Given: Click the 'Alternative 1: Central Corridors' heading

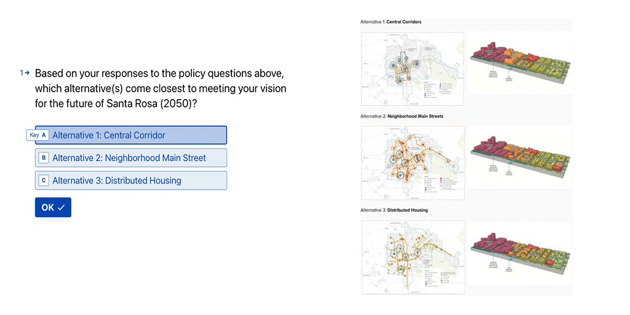Looking at the screenshot, I should point(391,22).
